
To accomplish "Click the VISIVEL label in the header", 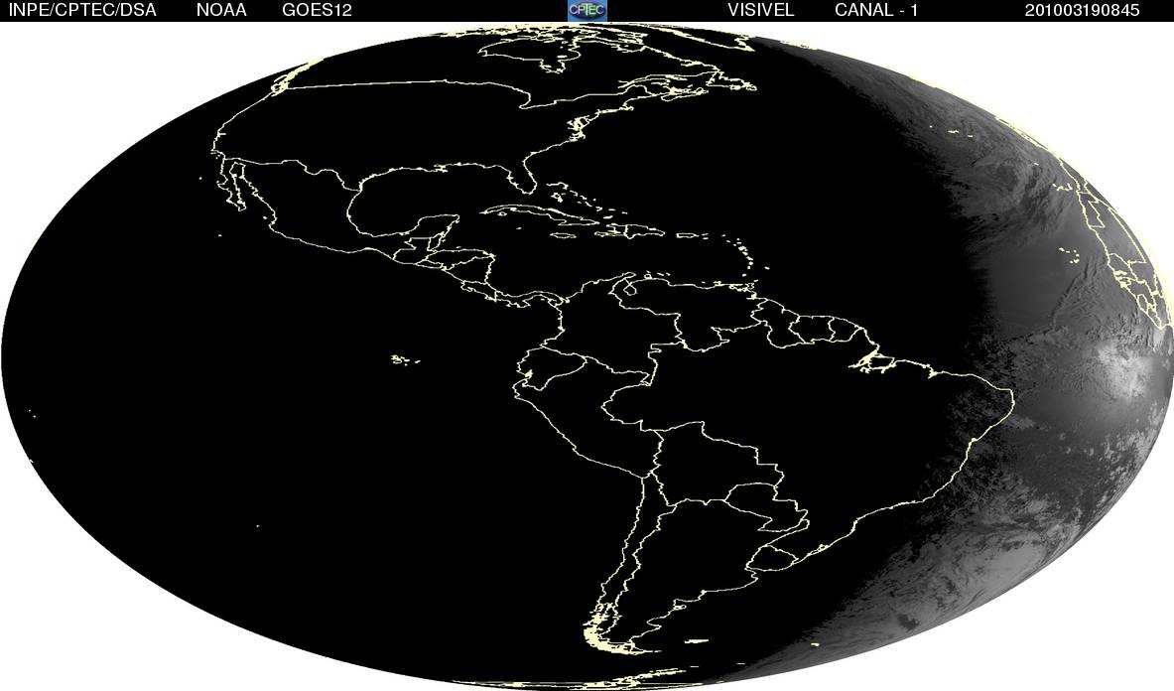I will pyautogui.click(x=761, y=10).
